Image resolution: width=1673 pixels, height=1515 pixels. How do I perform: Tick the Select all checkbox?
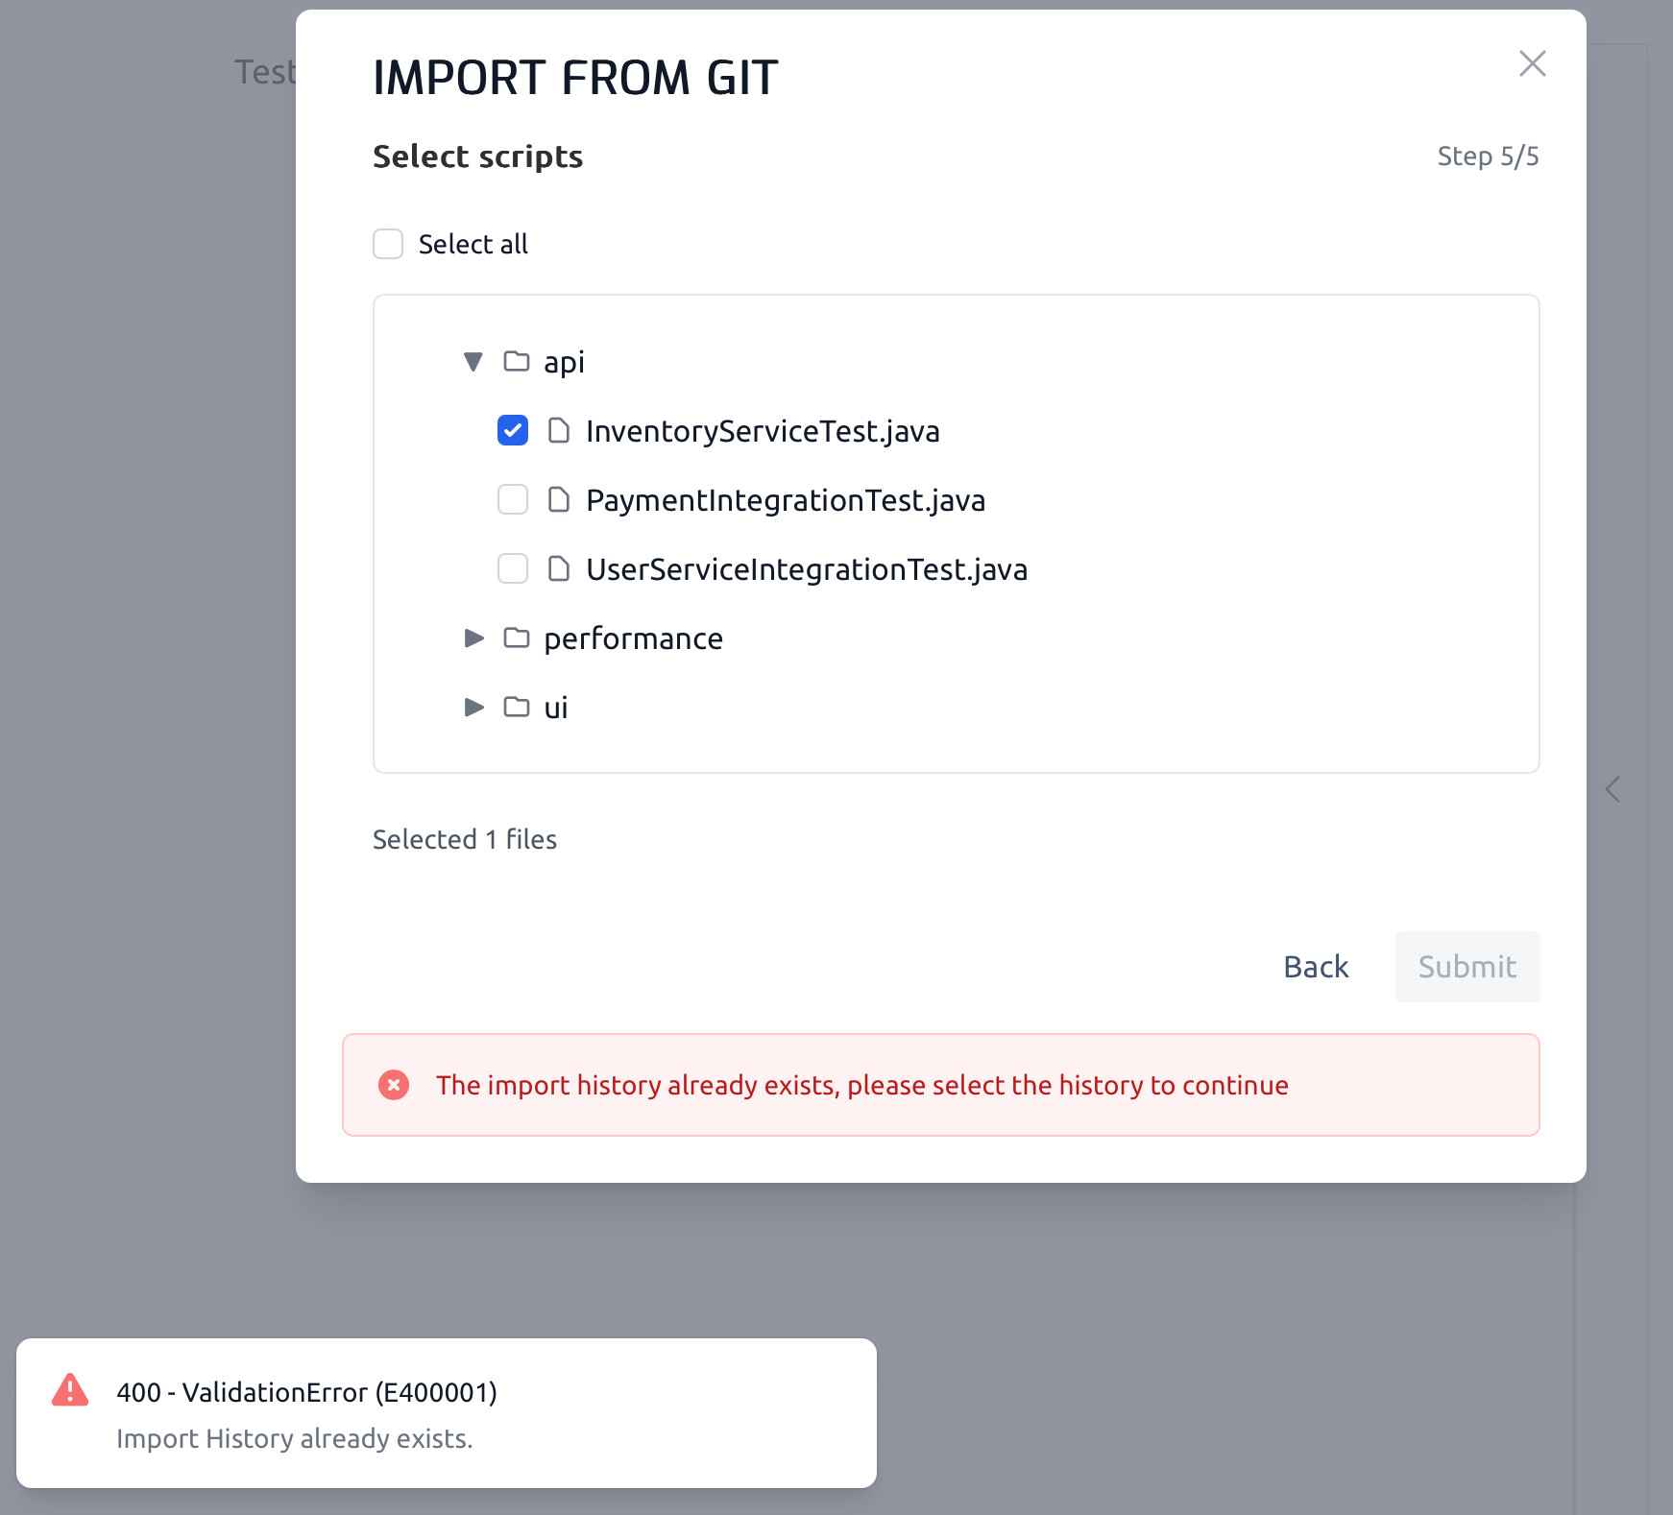click(x=388, y=244)
